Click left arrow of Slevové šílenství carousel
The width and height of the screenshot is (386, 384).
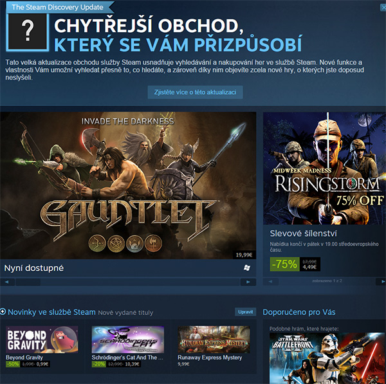pyautogui.click(x=271, y=282)
